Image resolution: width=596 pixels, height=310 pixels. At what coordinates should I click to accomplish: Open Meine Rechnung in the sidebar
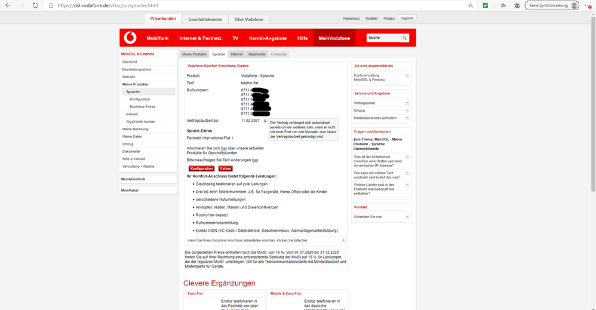tap(136, 130)
